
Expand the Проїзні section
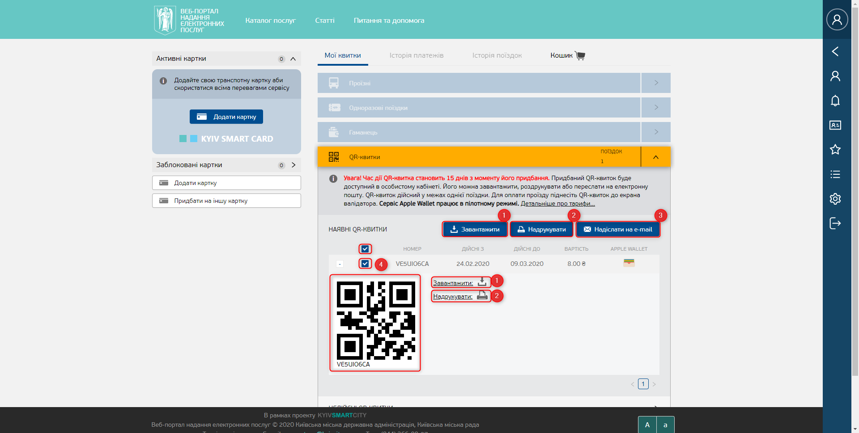655,83
